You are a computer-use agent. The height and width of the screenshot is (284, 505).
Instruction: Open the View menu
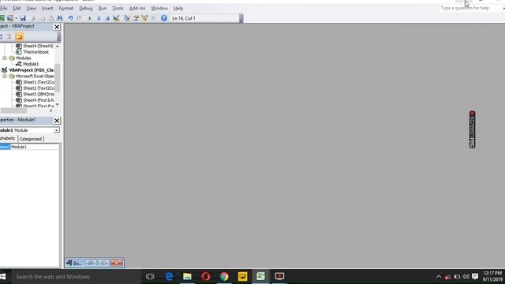coord(32,9)
